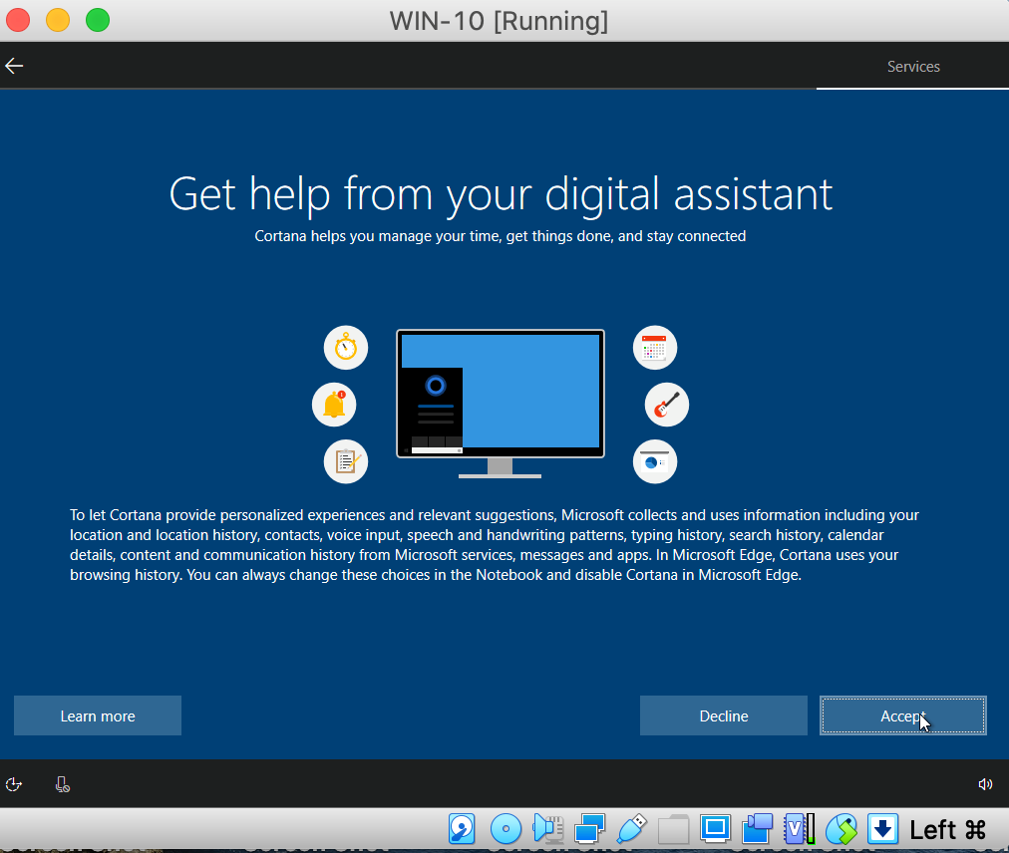This screenshot has height=853, width=1009.
Task: Click VirtualBox keyboard capture arrow indicator
Action: coord(883,828)
